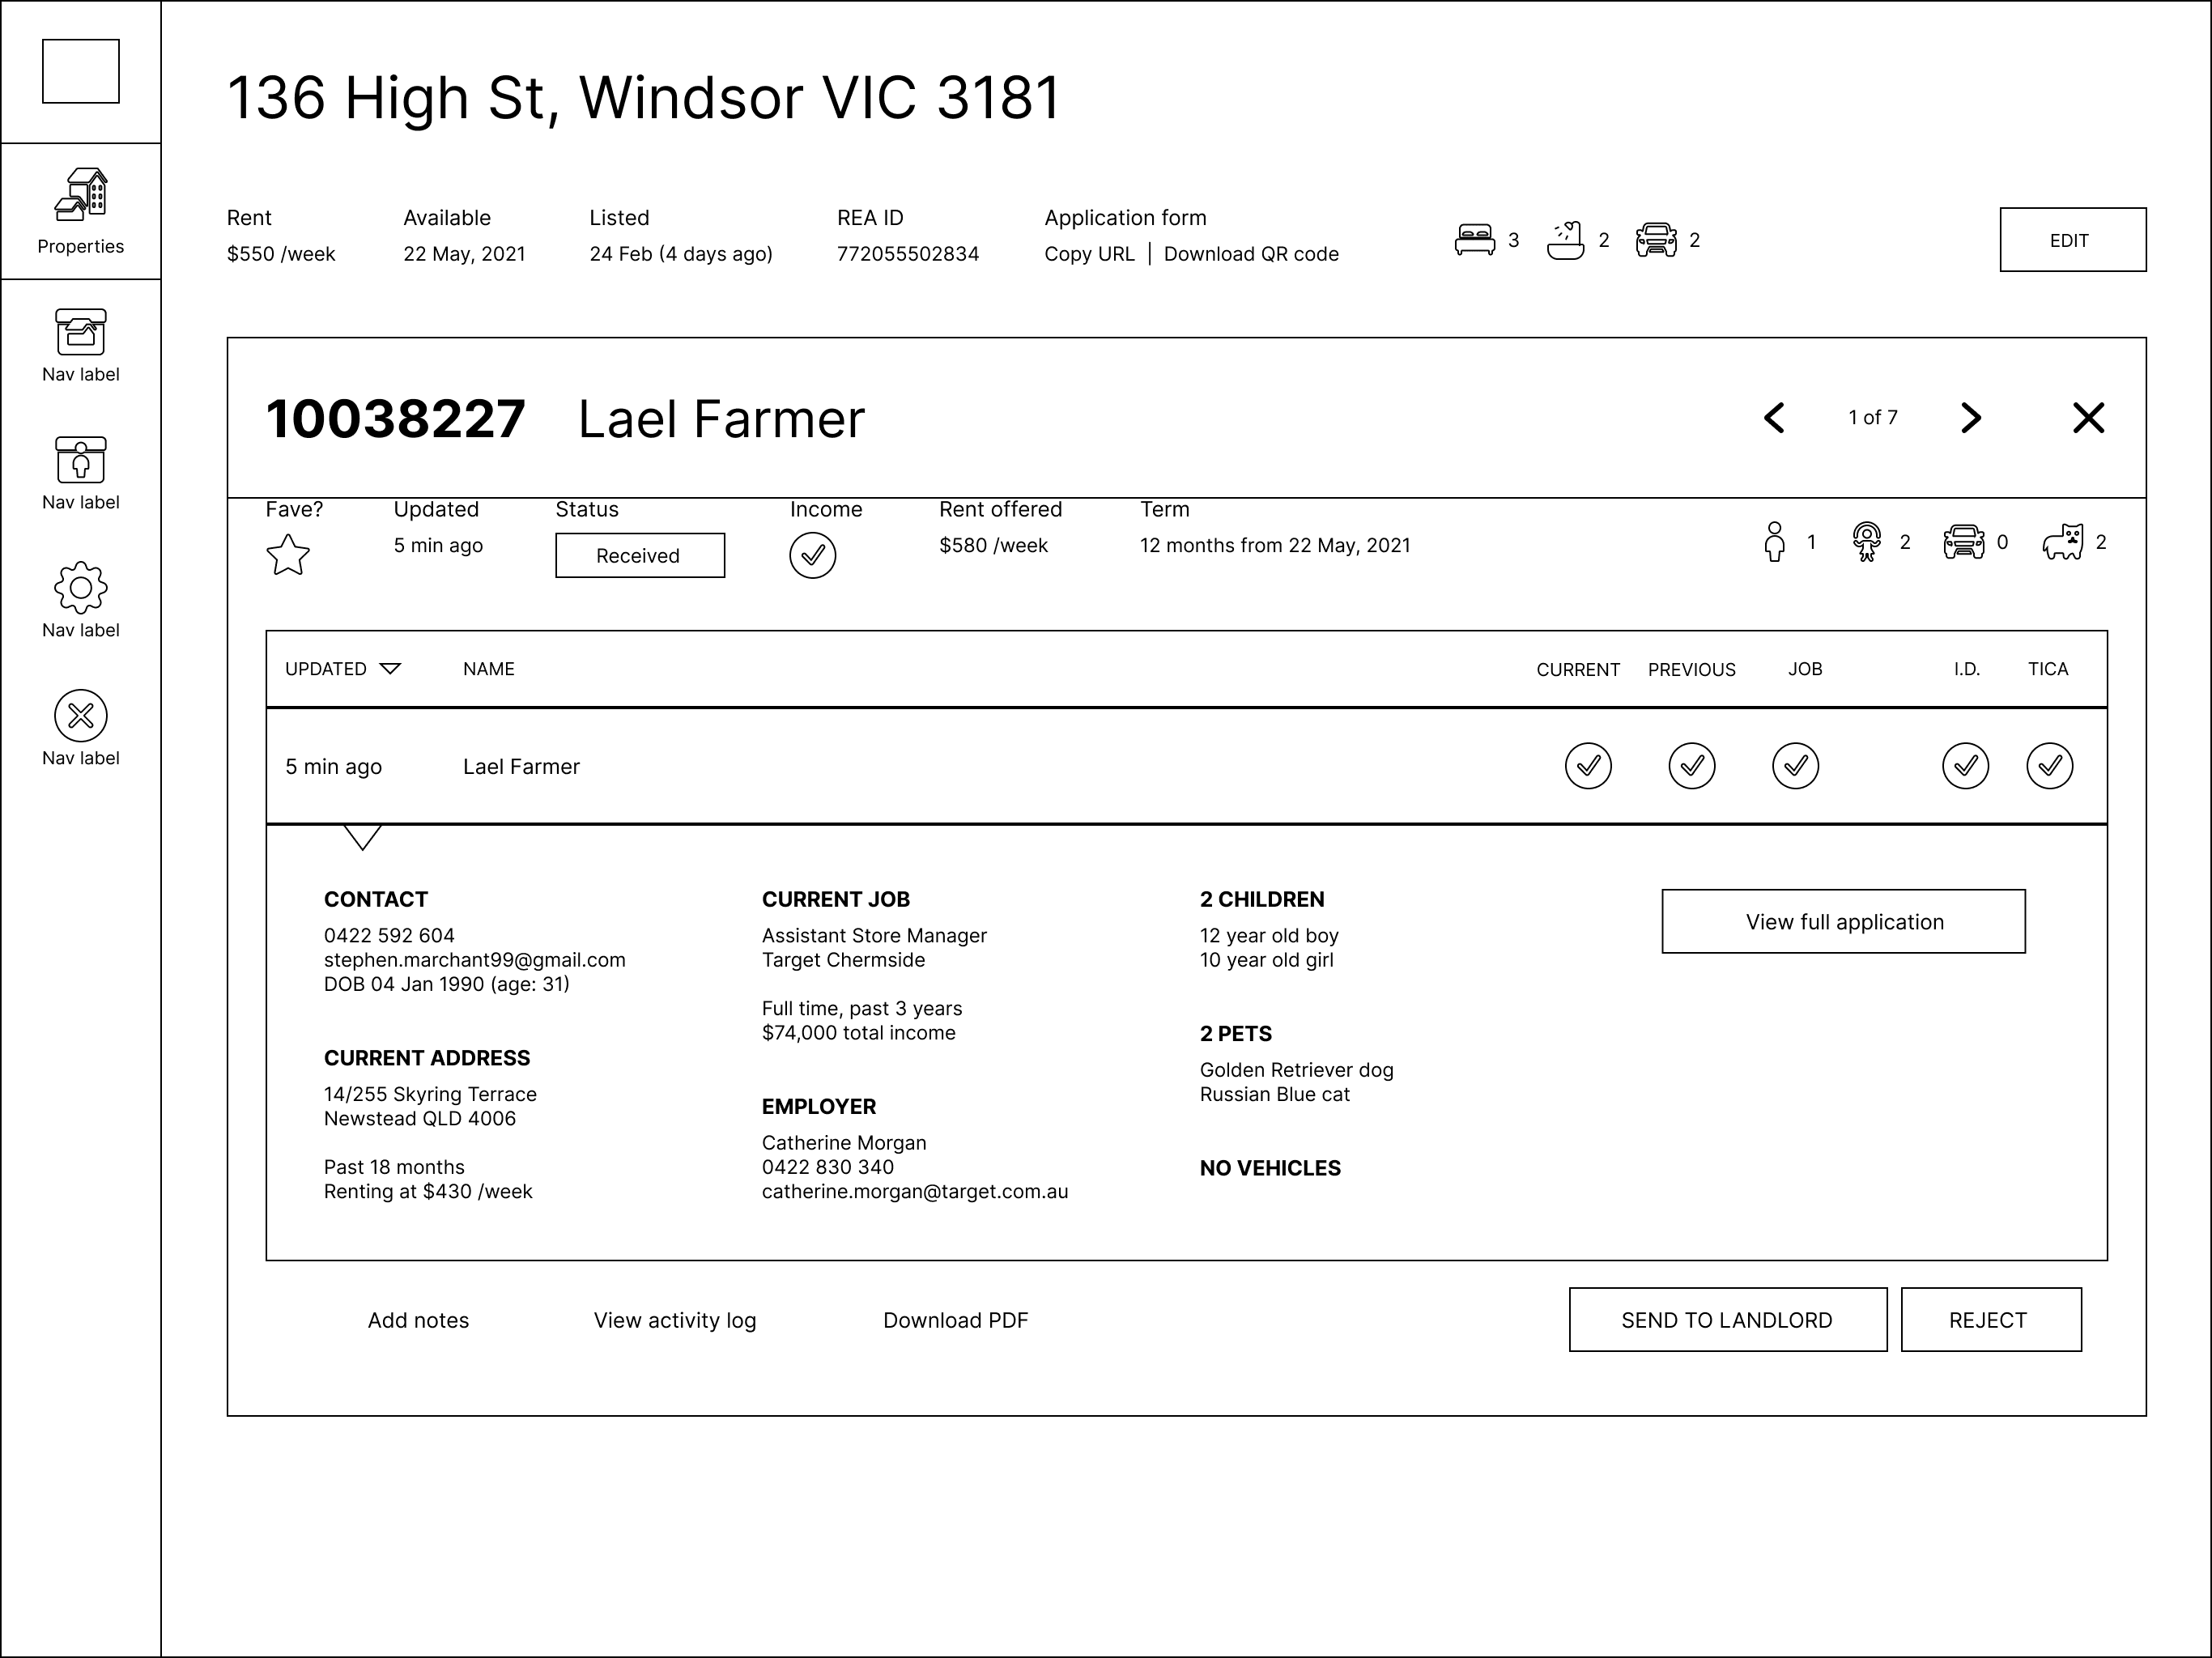The image size is (2212, 1658).
Task: Click the employer email catherine.morgan@target.com.au
Action: [915, 1192]
